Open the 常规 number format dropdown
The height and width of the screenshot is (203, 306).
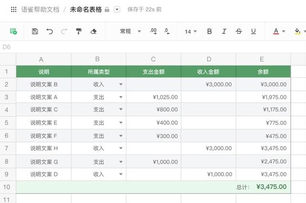tap(130, 32)
